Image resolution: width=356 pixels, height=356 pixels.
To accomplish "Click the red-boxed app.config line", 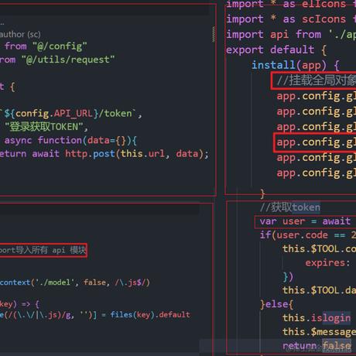I will coord(315,142).
